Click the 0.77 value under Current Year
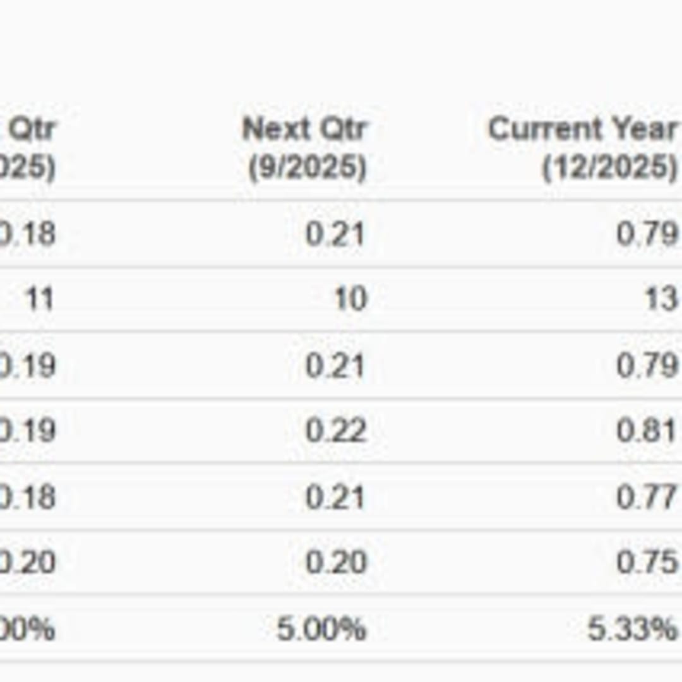 tap(647, 497)
